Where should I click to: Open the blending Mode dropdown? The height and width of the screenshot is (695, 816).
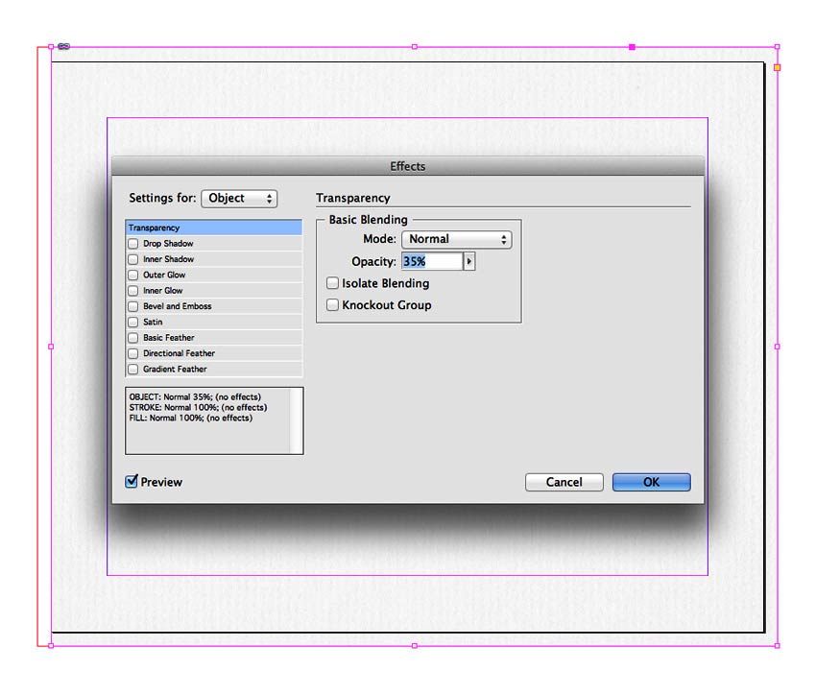click(456, 239)
